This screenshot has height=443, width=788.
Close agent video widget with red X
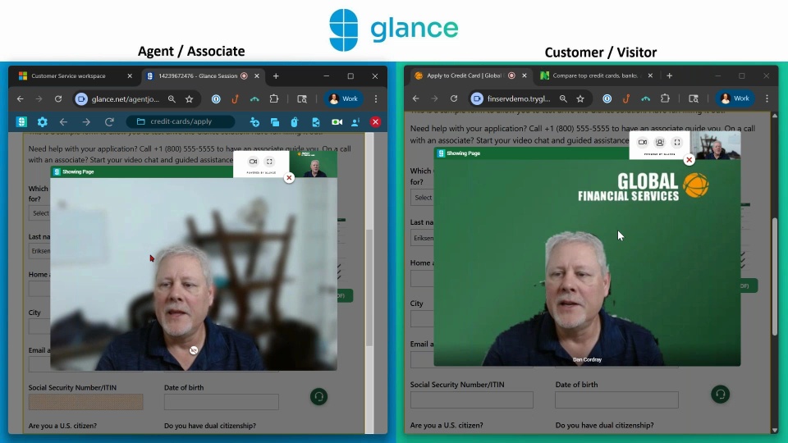click(x=289, y=178)
